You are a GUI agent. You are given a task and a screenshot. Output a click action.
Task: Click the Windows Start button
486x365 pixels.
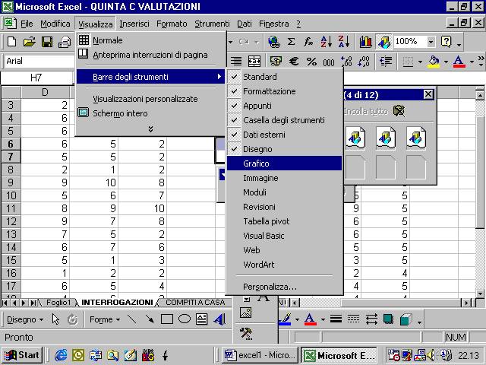pos(22,355)
